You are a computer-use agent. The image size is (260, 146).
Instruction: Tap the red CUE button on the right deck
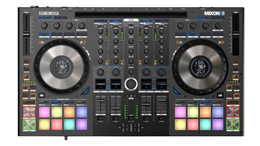tap(233, 112)
